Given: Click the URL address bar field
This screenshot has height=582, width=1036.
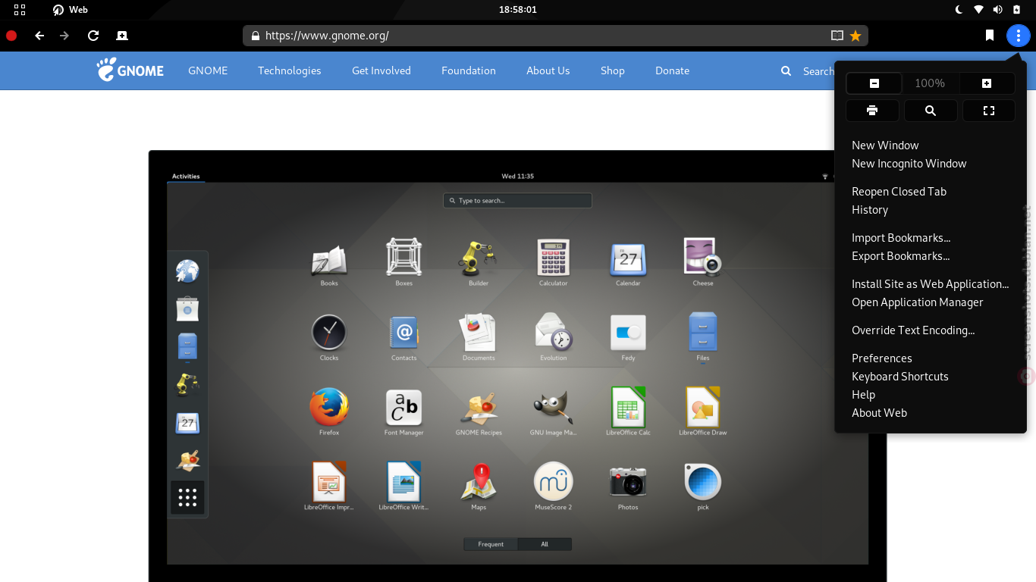Looking at the screenshot, I should (555, 36).
